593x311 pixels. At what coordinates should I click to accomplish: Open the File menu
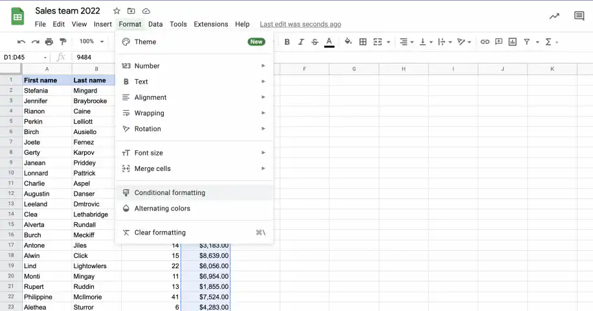click(40, 24)
